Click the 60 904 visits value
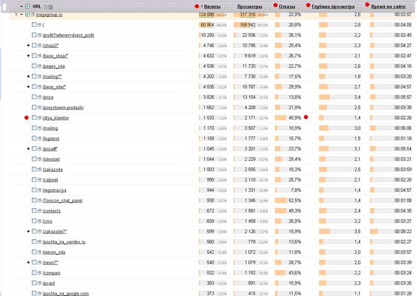 point(207,25)
